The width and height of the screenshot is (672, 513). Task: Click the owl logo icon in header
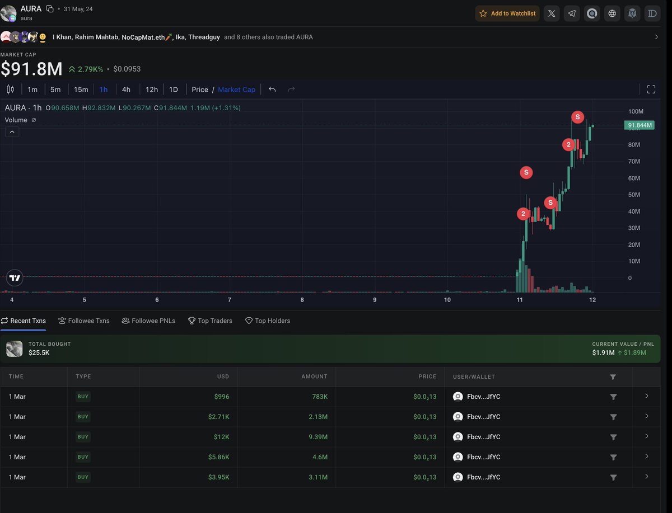click(x=632, y=13)
